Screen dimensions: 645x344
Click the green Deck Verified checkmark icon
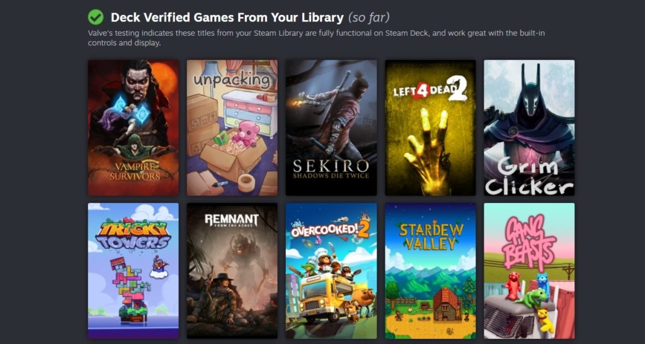96,17
